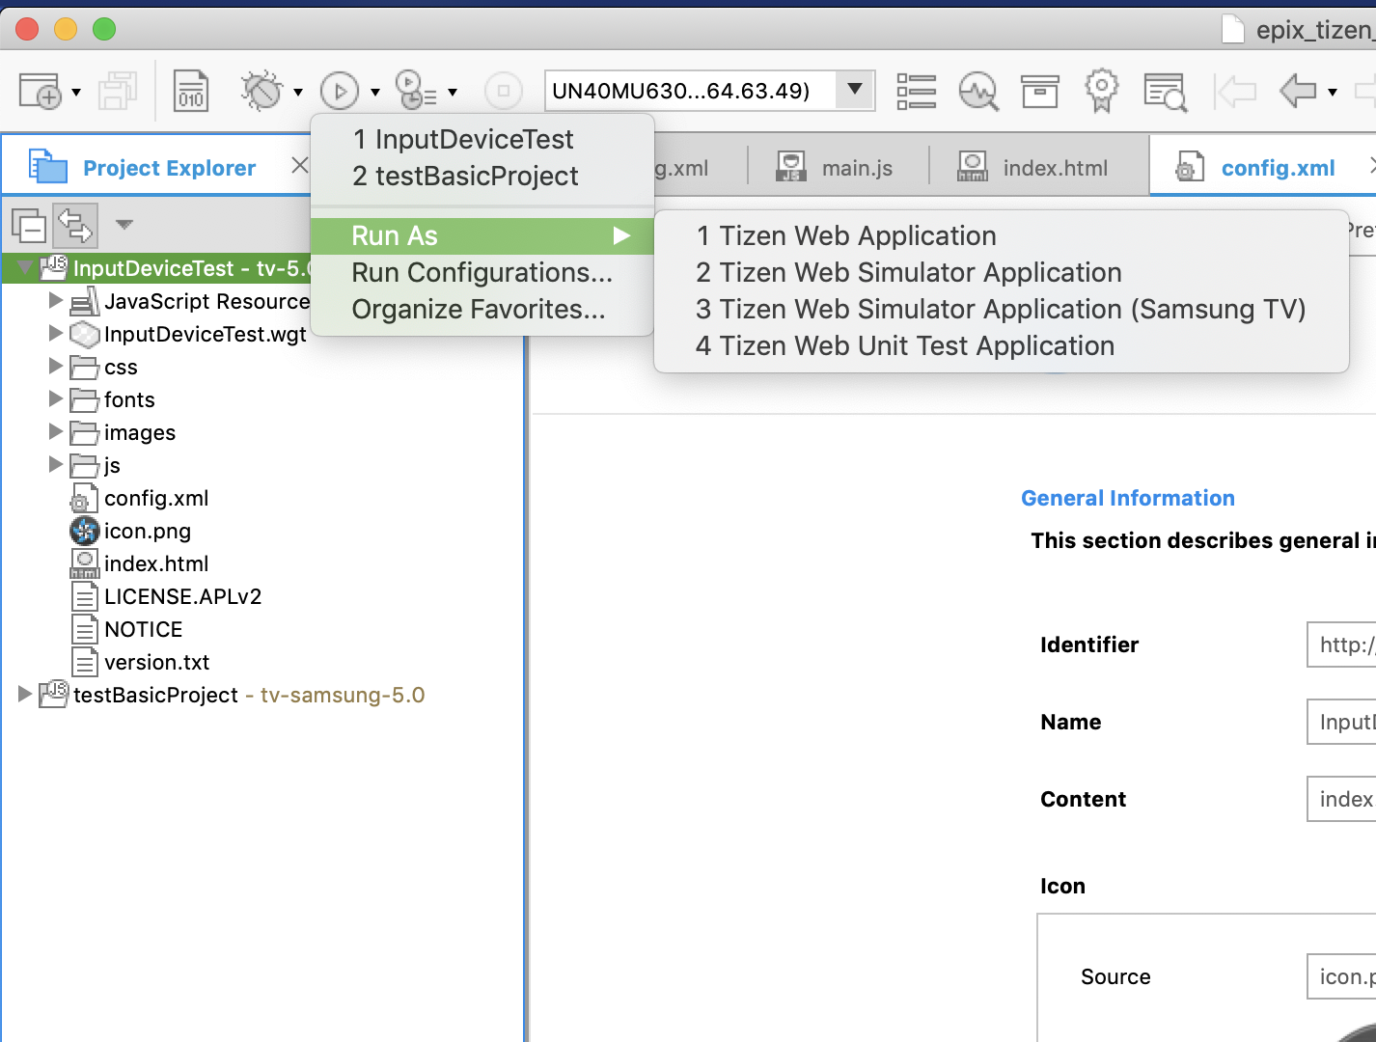Select the NOTICE file
Image resolution: width=1376 pixels, height=1042 pixels.
pos(144,630)
